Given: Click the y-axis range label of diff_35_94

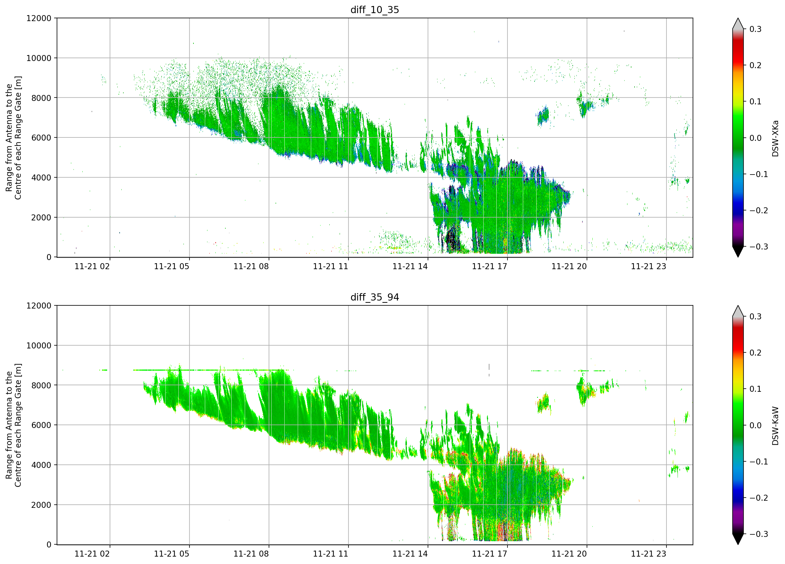Looking at the screenshot, I should [13, 425].
